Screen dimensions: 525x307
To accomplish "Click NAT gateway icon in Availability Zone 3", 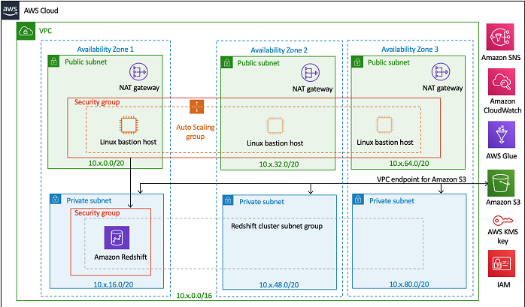I will 441,71.
